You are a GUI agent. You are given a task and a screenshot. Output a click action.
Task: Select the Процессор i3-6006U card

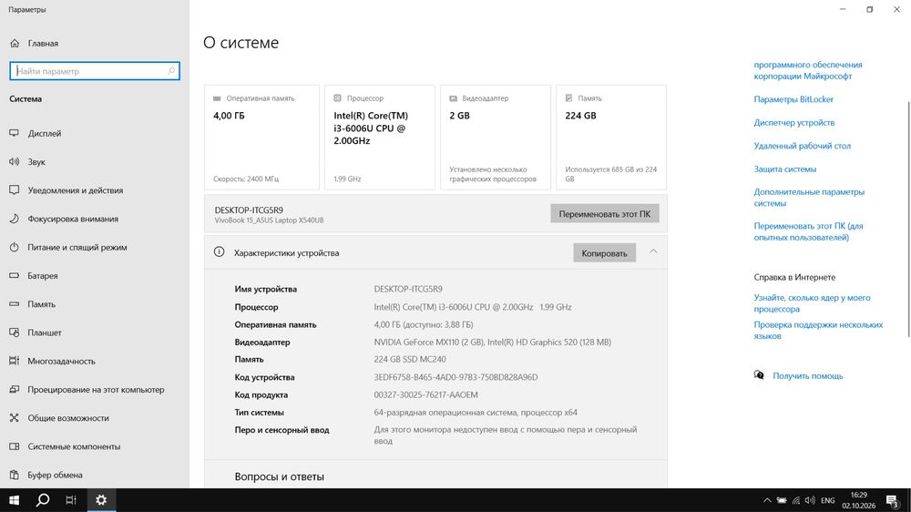[379, 138]
